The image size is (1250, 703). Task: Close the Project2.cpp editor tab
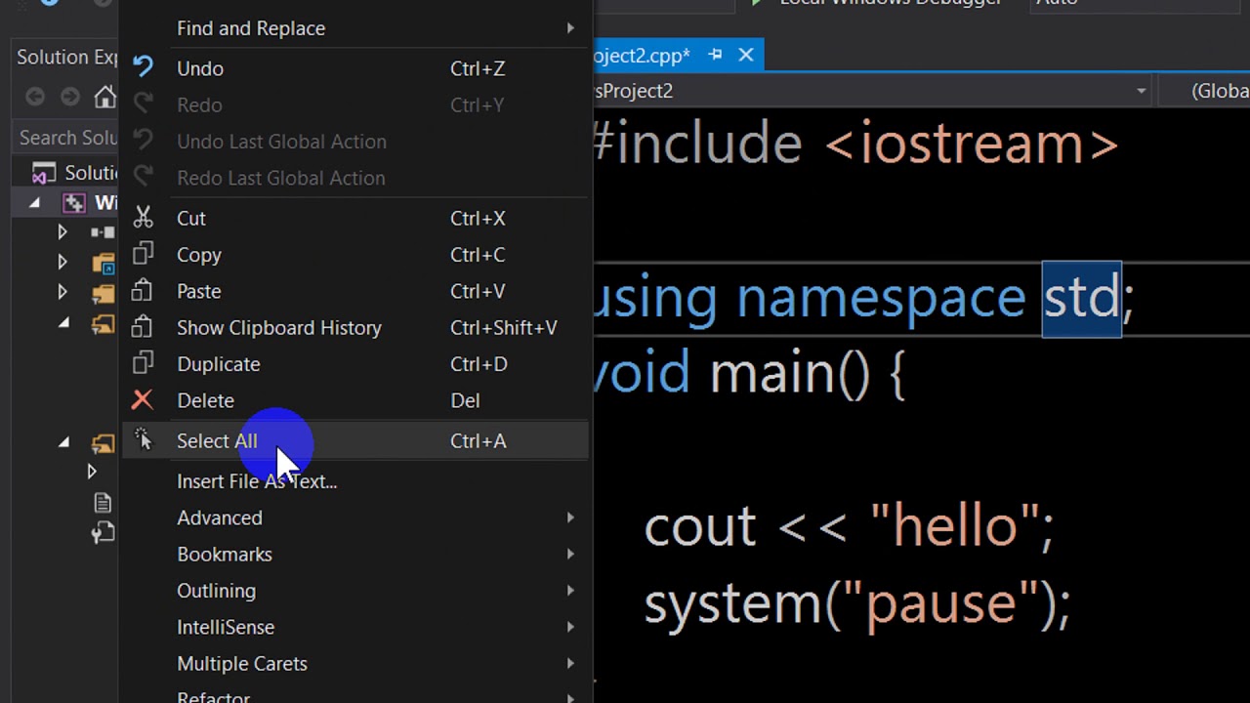pyautogui.click(x=745, y=55)
